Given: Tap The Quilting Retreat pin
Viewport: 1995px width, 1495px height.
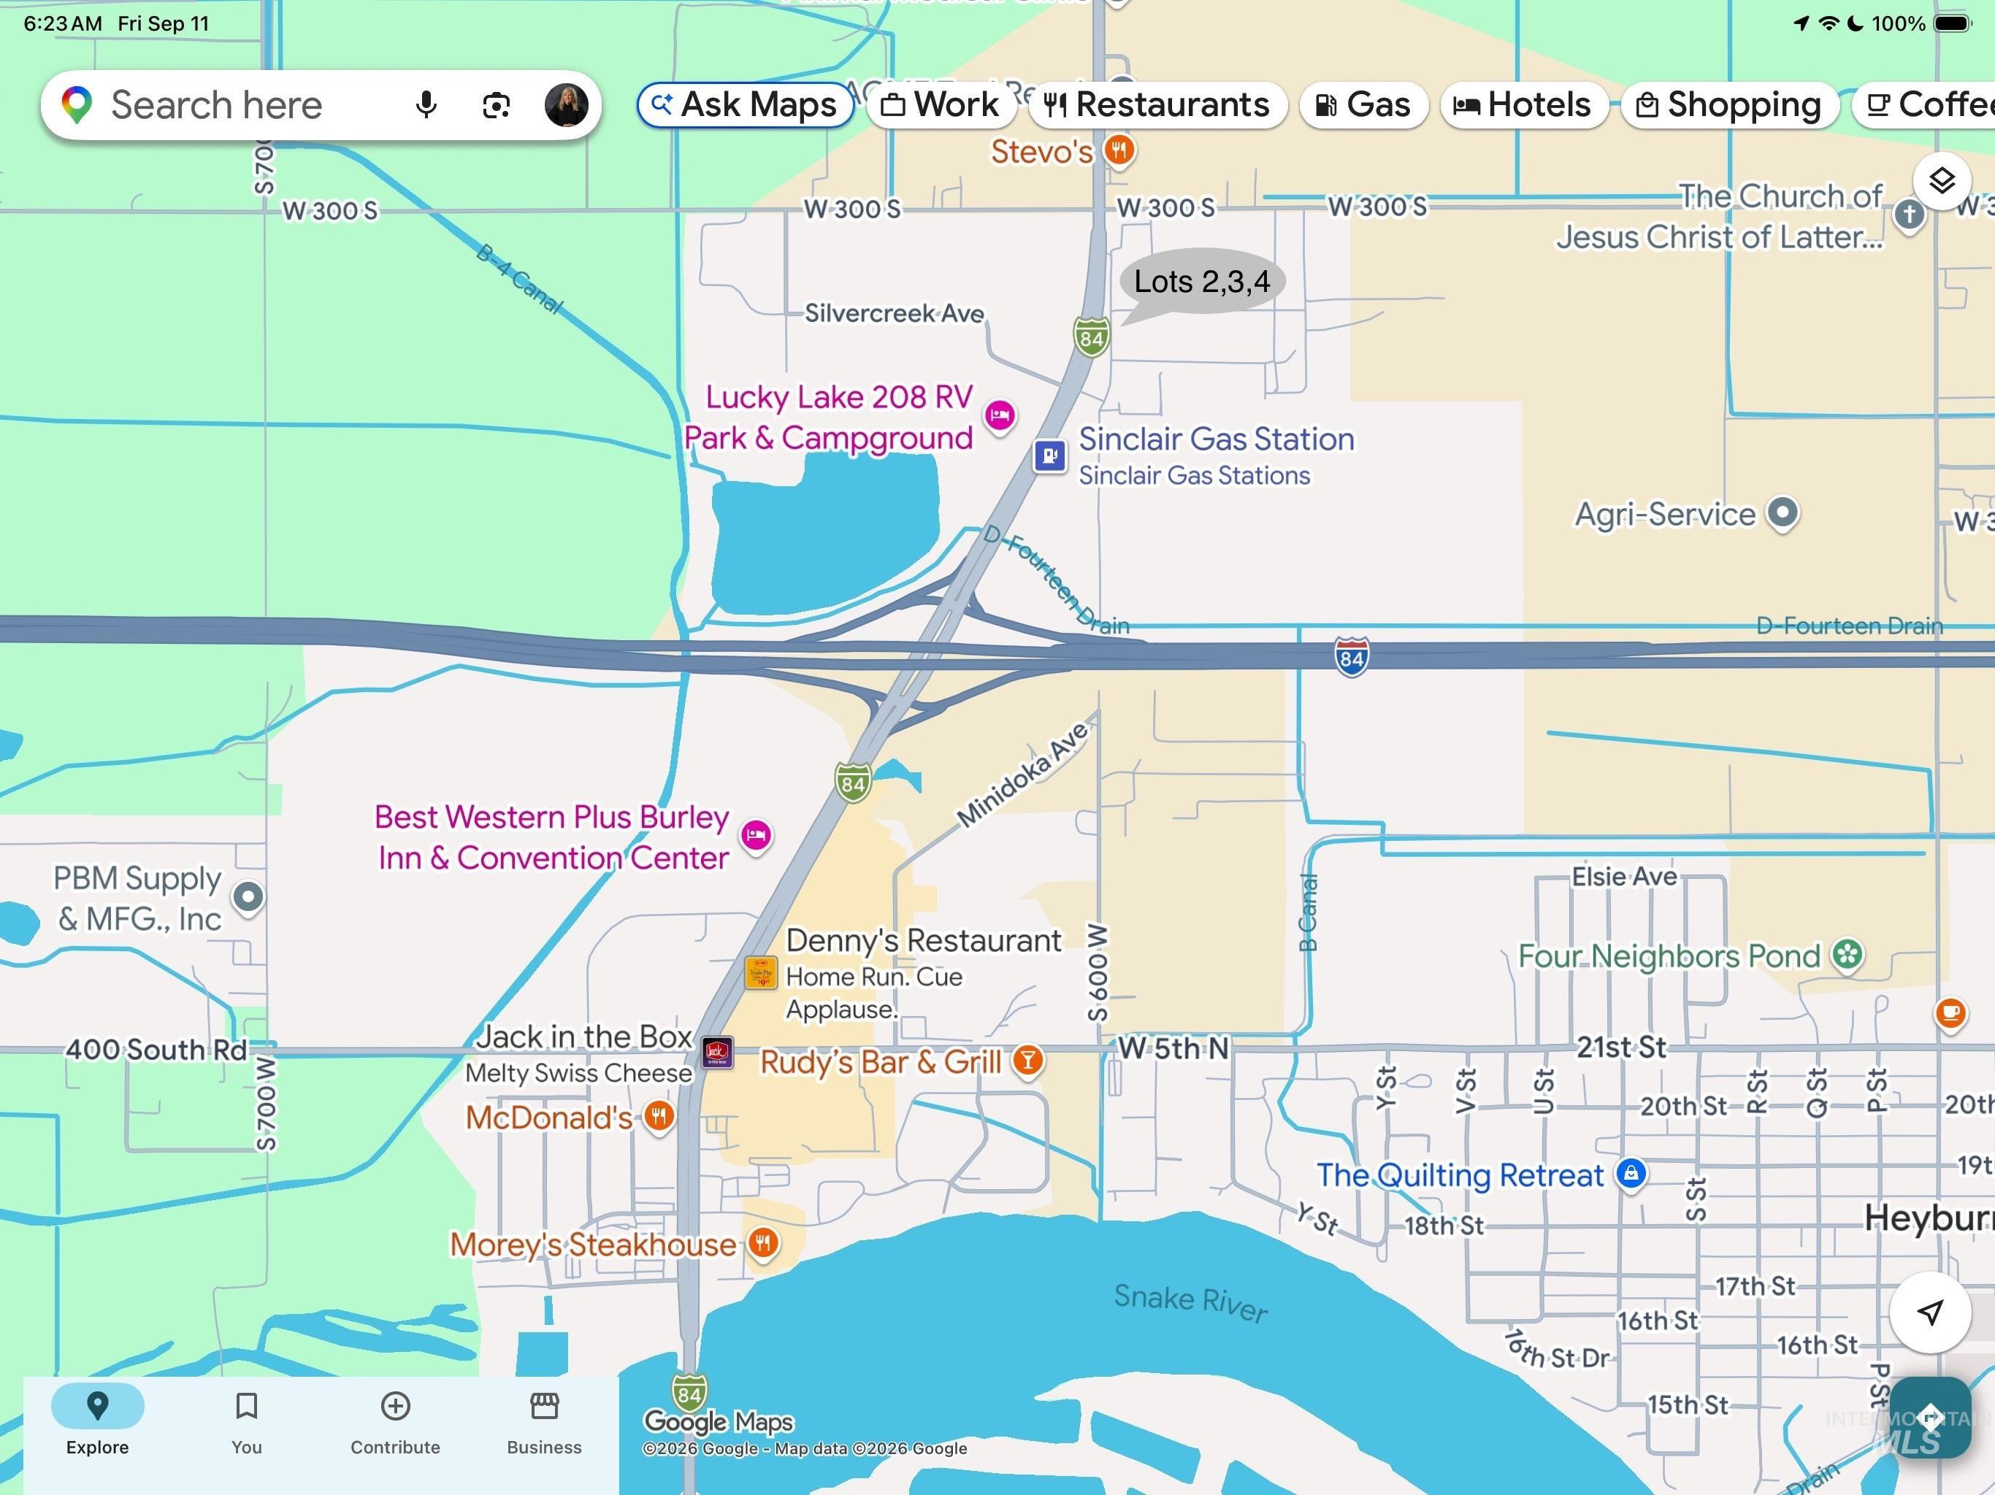Looking at the screenshot, I should (x=1631, y=1174).
